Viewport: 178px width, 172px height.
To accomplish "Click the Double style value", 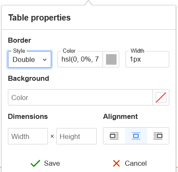I will point(24,59).
